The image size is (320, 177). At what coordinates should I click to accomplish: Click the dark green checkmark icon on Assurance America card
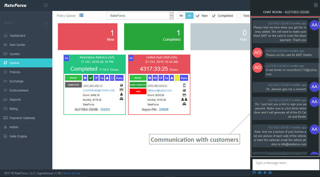pos(91,78)
